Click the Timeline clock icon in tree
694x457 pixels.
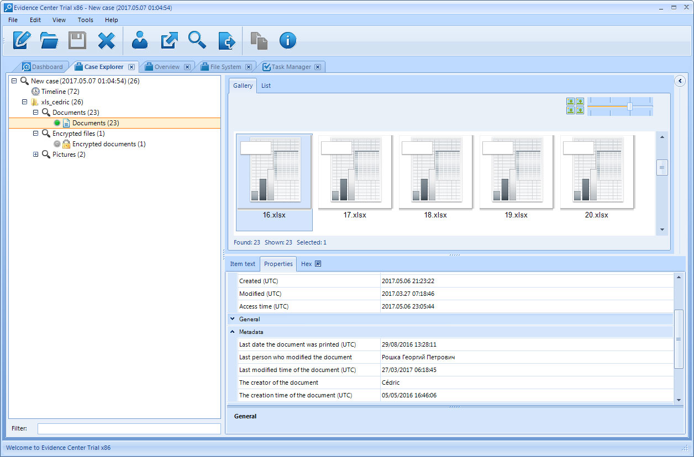tap(35, 92)
